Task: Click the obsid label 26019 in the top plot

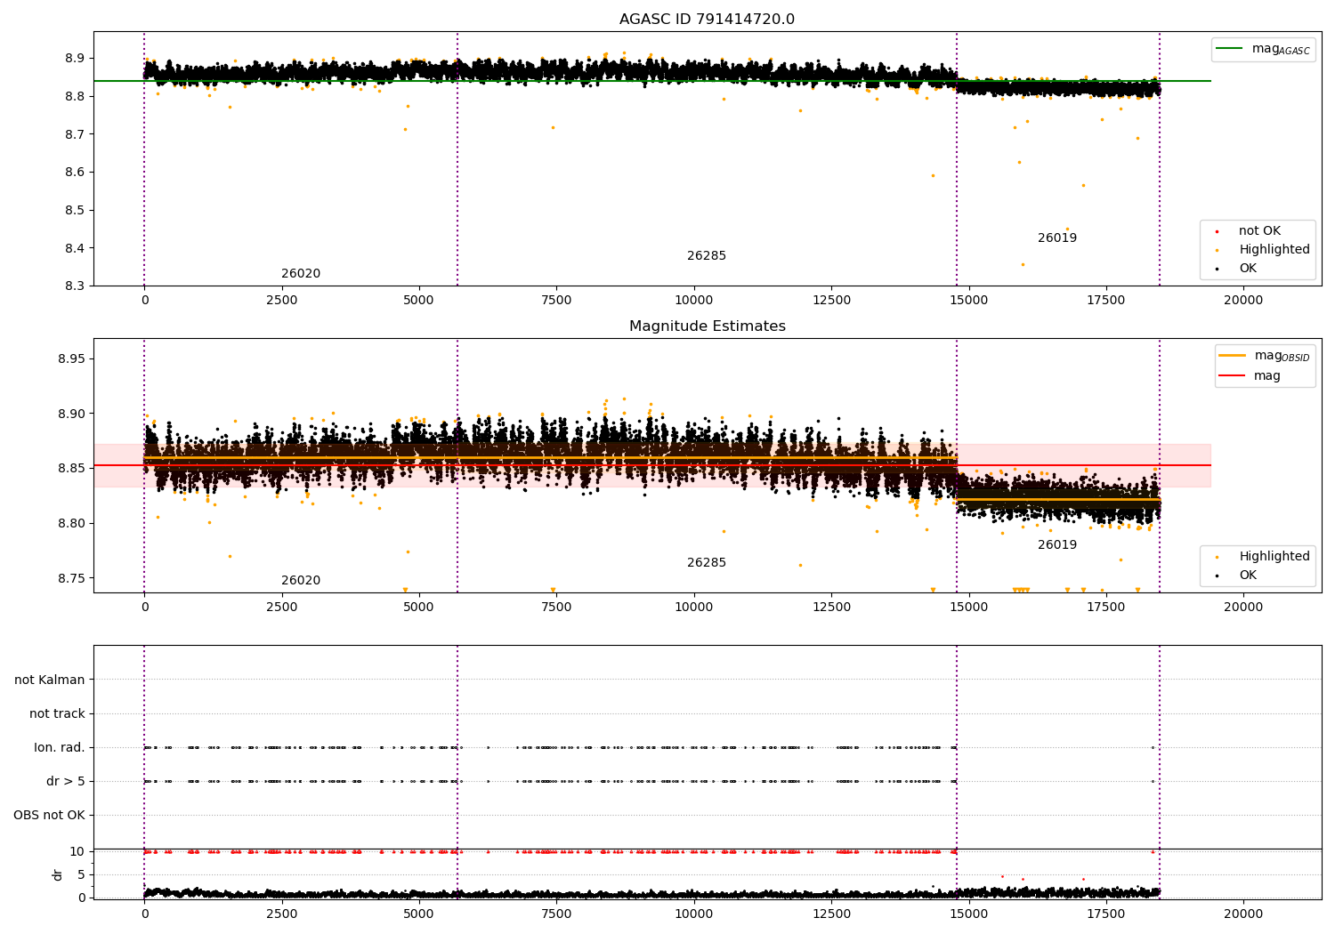Action: (x=1057, y=238)
